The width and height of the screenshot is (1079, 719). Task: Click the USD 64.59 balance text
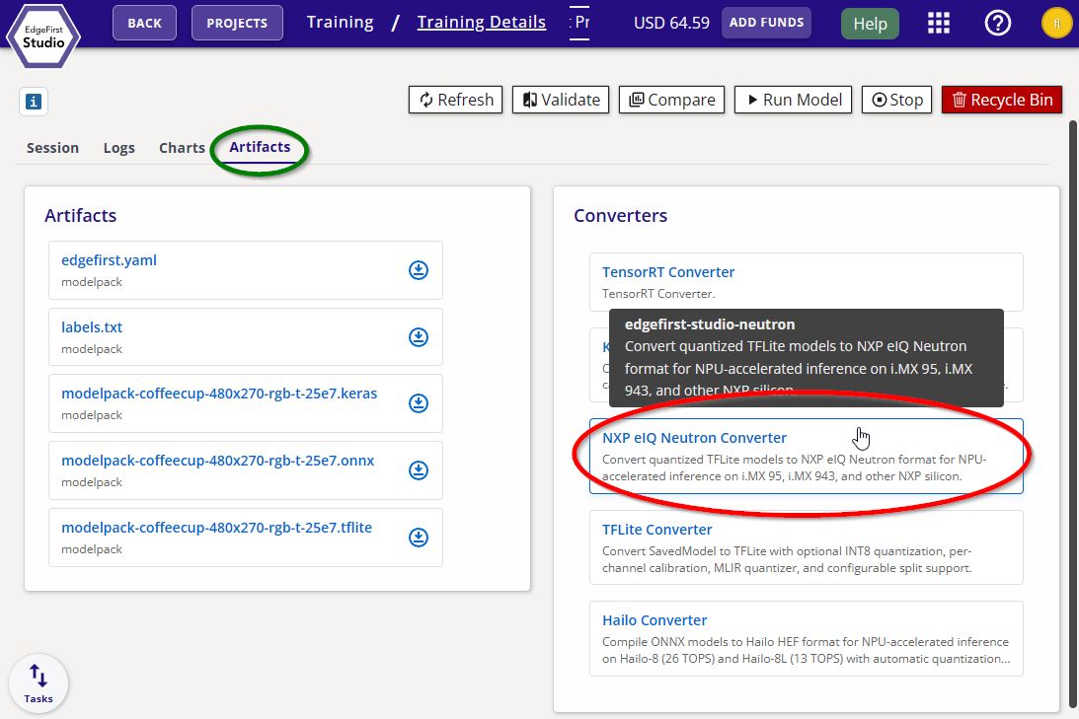point(671,23)
